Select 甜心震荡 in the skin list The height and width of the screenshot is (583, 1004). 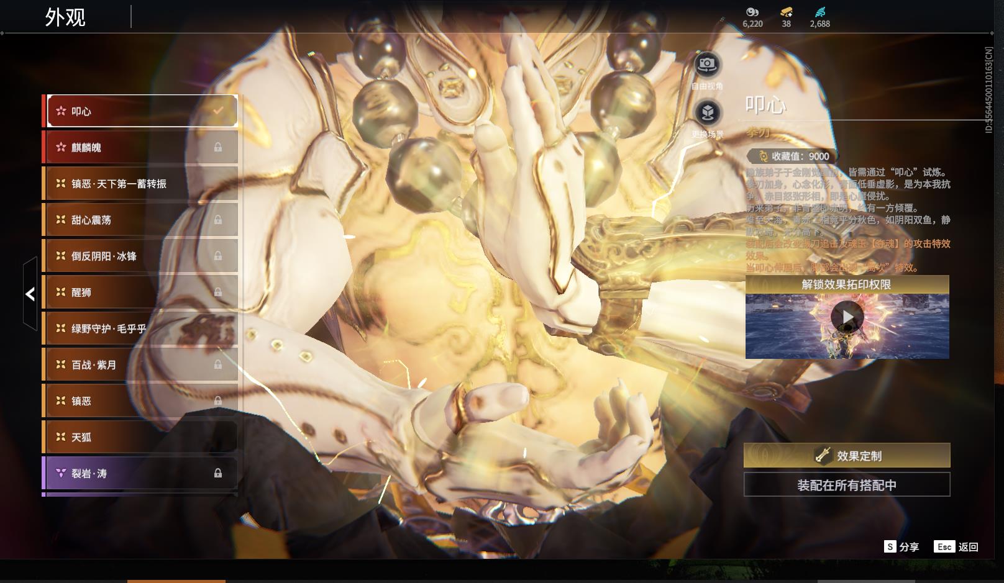[x=140, y=220]
